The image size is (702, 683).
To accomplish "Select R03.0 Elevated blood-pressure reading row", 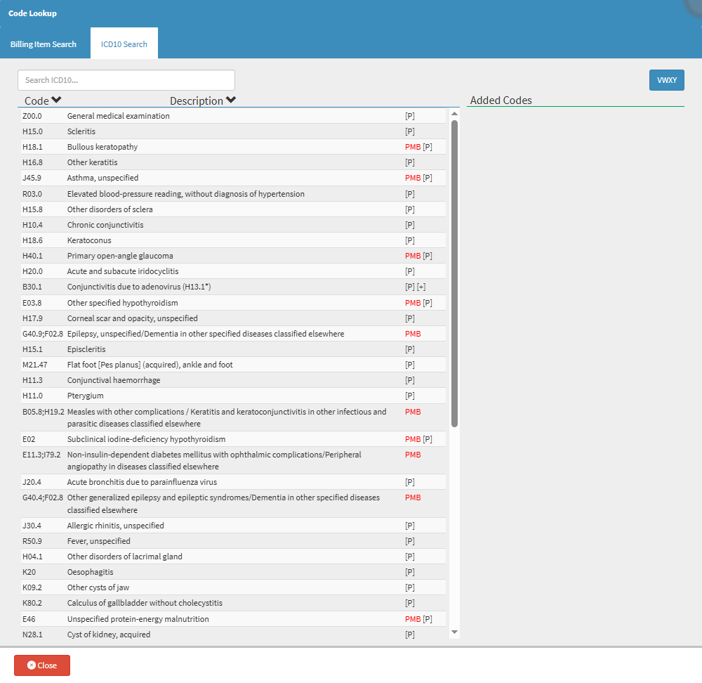I will click(233, 194).
